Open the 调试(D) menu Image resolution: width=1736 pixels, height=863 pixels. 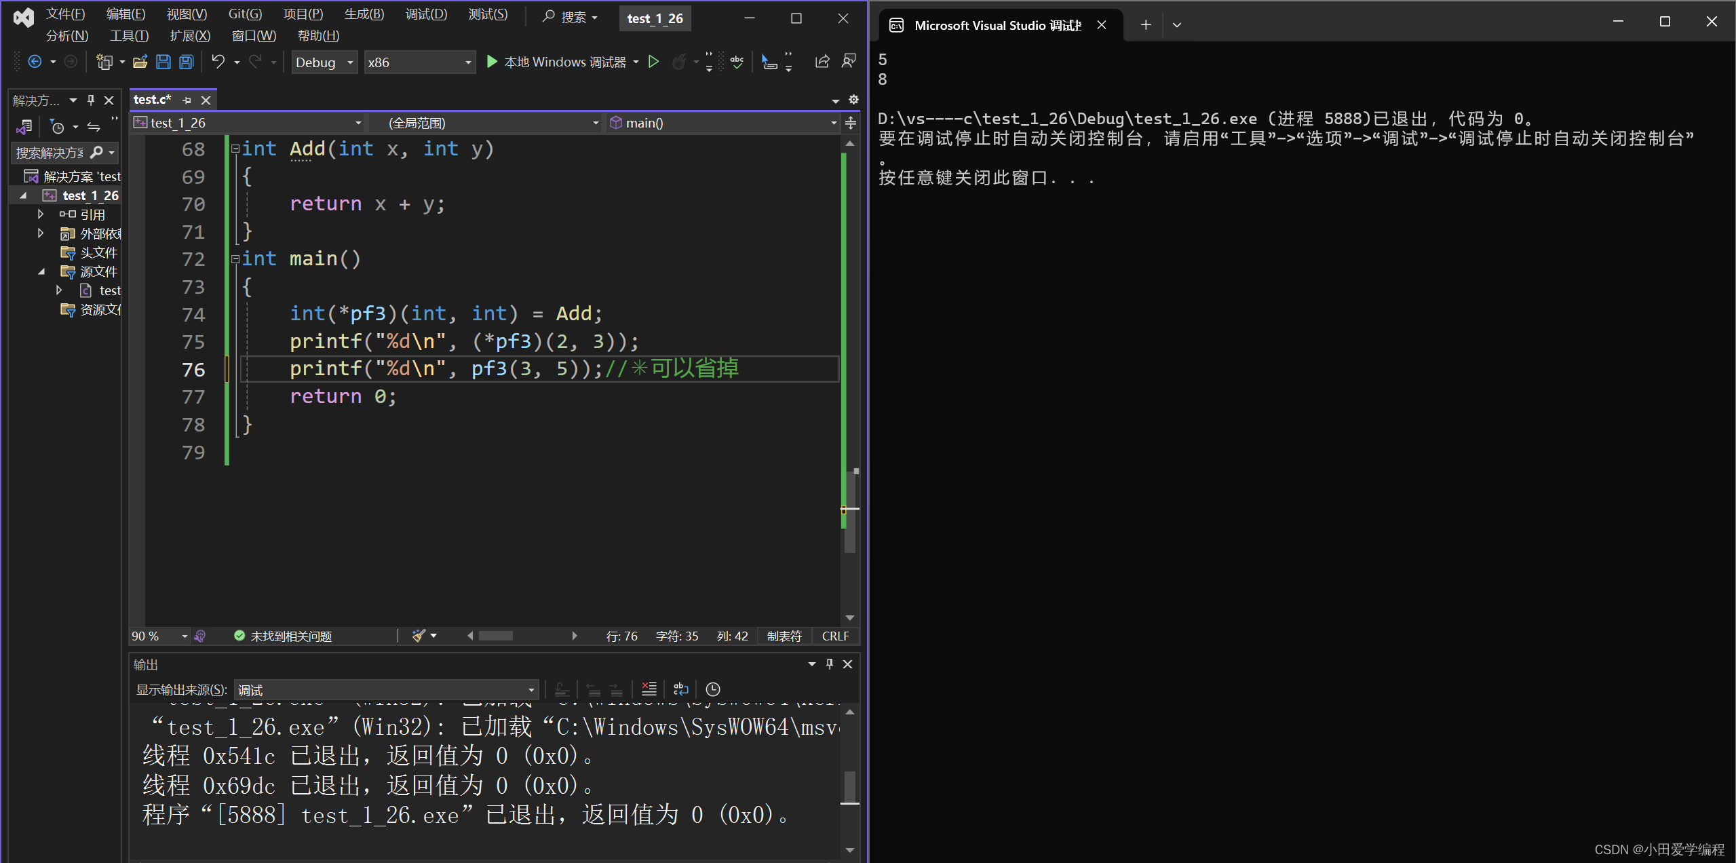coord(426,14)
